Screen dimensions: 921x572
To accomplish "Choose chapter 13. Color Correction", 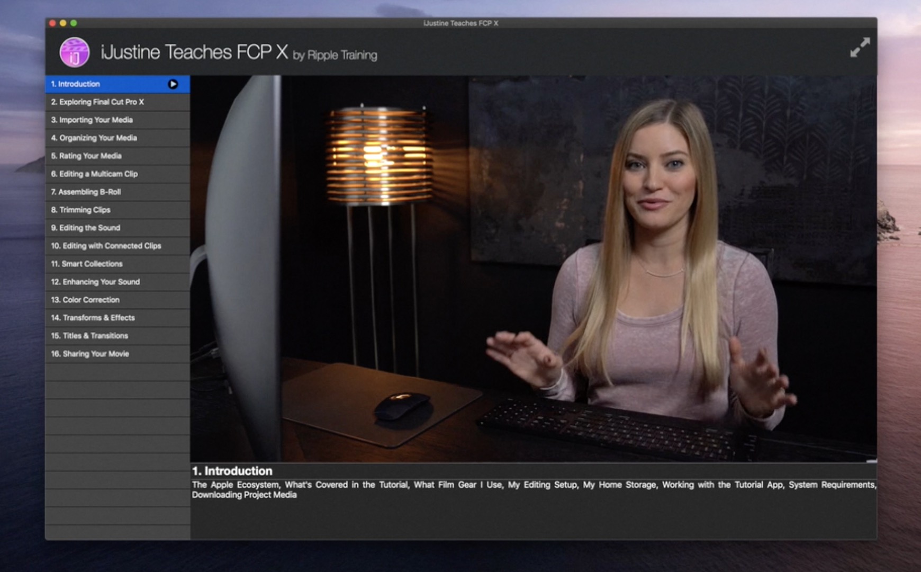I will (118, 300).
